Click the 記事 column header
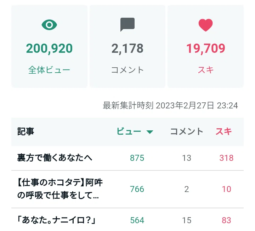This screenshot has width=255, height=231. coord(25,131)
